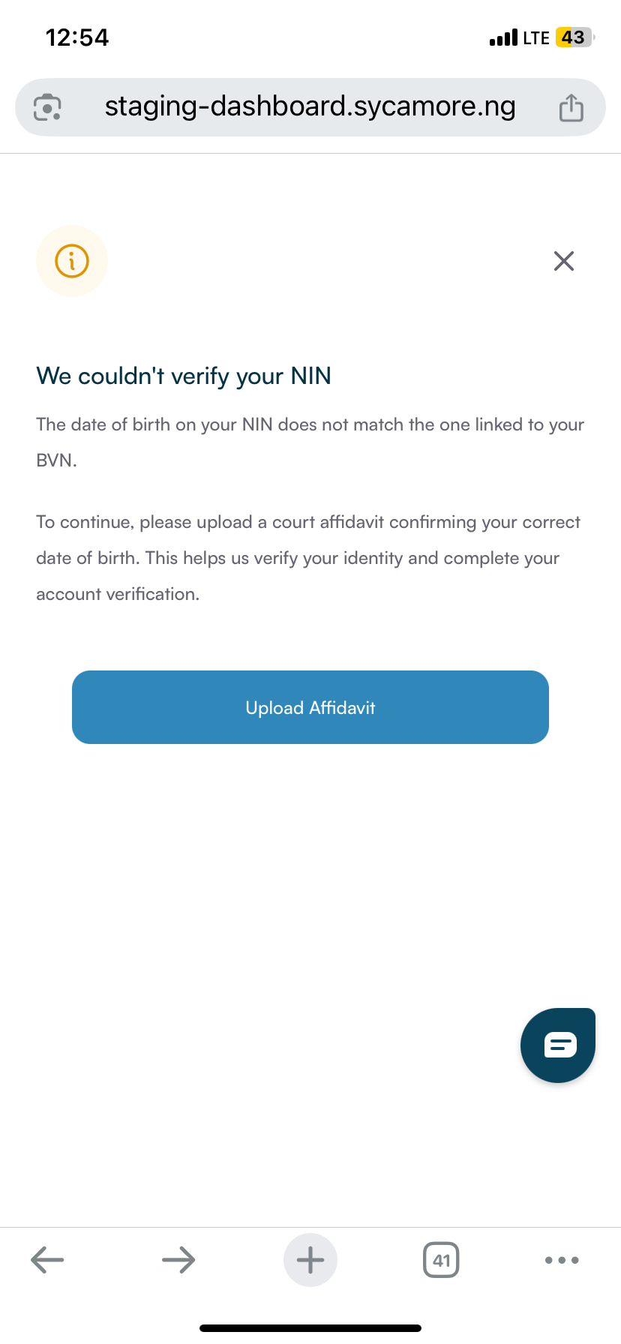Close the NIN verification dialog
This screenshot has width=621, height=1344.
pos(563,261)
